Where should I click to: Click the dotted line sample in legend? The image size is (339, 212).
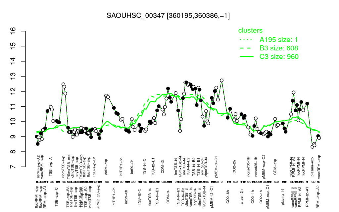point(247,40)
